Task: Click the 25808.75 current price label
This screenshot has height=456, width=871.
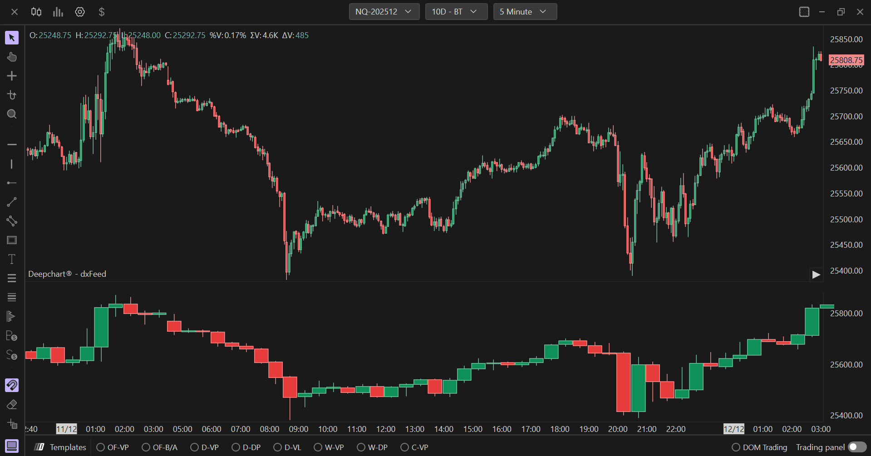Action: [846, 60]
